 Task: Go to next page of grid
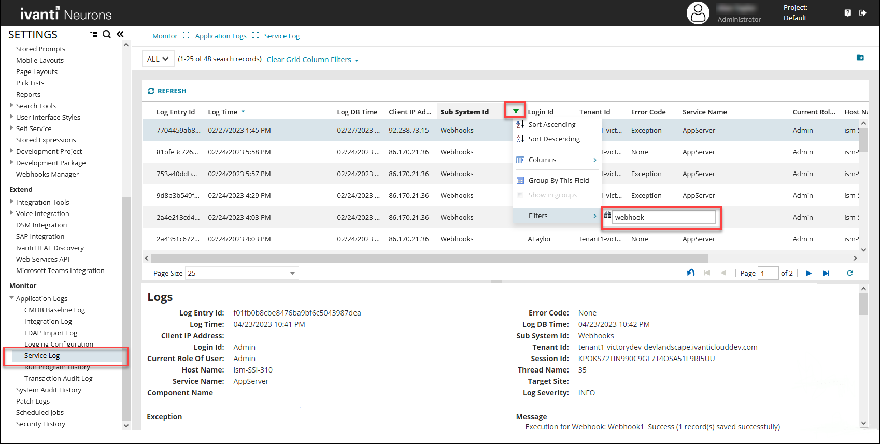click(808, 273)
